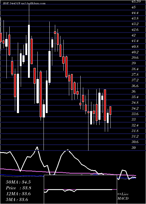
Task: Click the 5MA : 33.6 readout
Action: pyautogui.click(x=17, y=200)
